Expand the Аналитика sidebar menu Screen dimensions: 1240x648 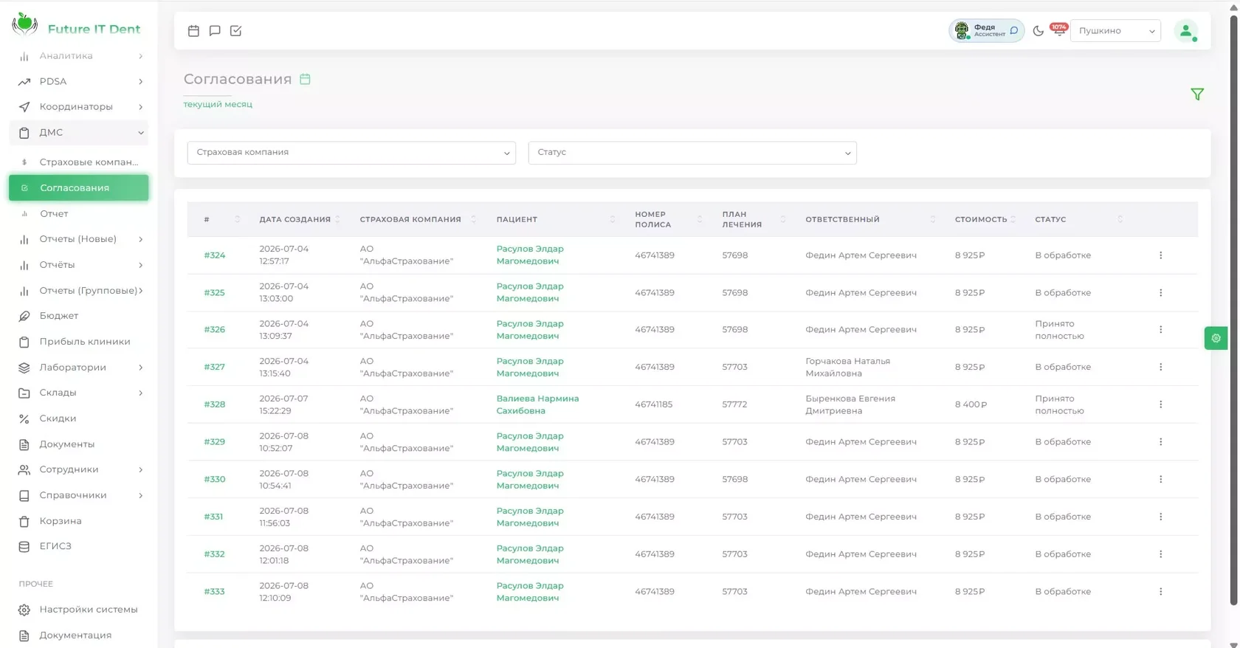tap(79, 56)
